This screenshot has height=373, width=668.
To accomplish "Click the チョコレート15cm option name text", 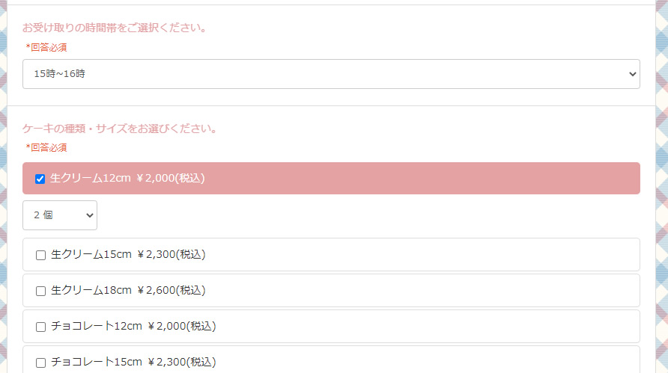I will tap(97, 363).
